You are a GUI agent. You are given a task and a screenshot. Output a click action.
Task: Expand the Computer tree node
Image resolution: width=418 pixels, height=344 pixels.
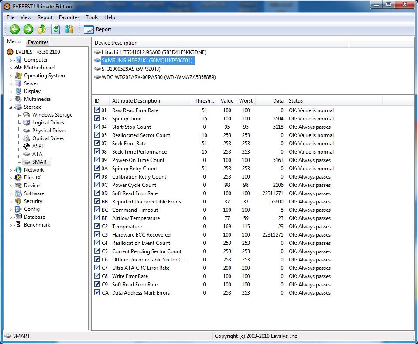pos(10,60)
